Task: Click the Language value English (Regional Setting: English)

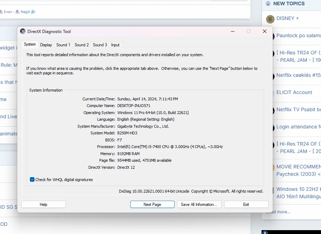Action: pos(146,119)
